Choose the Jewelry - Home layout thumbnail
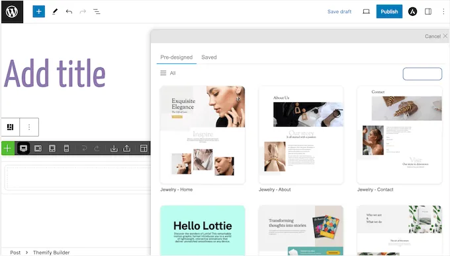 (x=202, y=135)
